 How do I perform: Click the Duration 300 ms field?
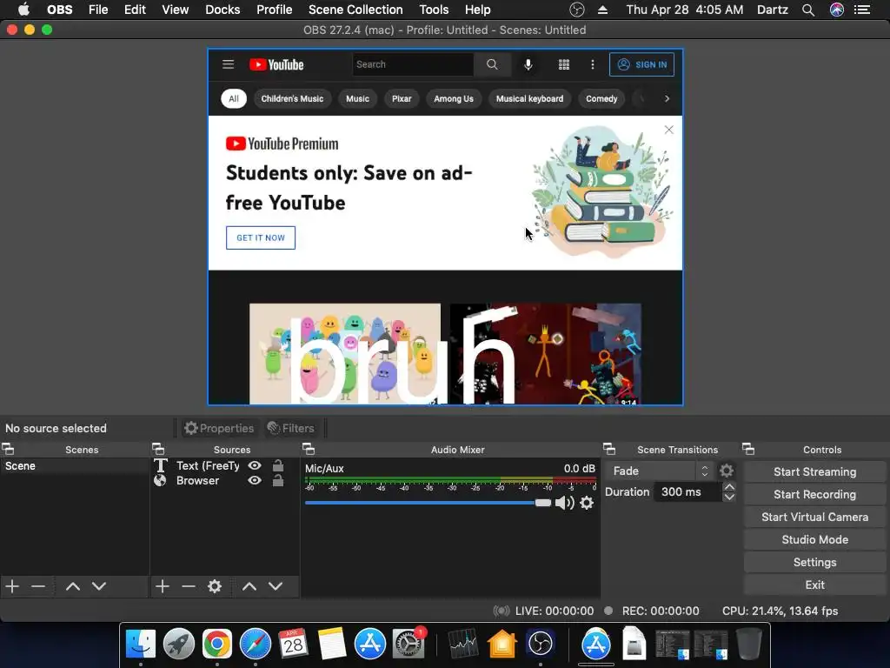(x=687, y=492)
